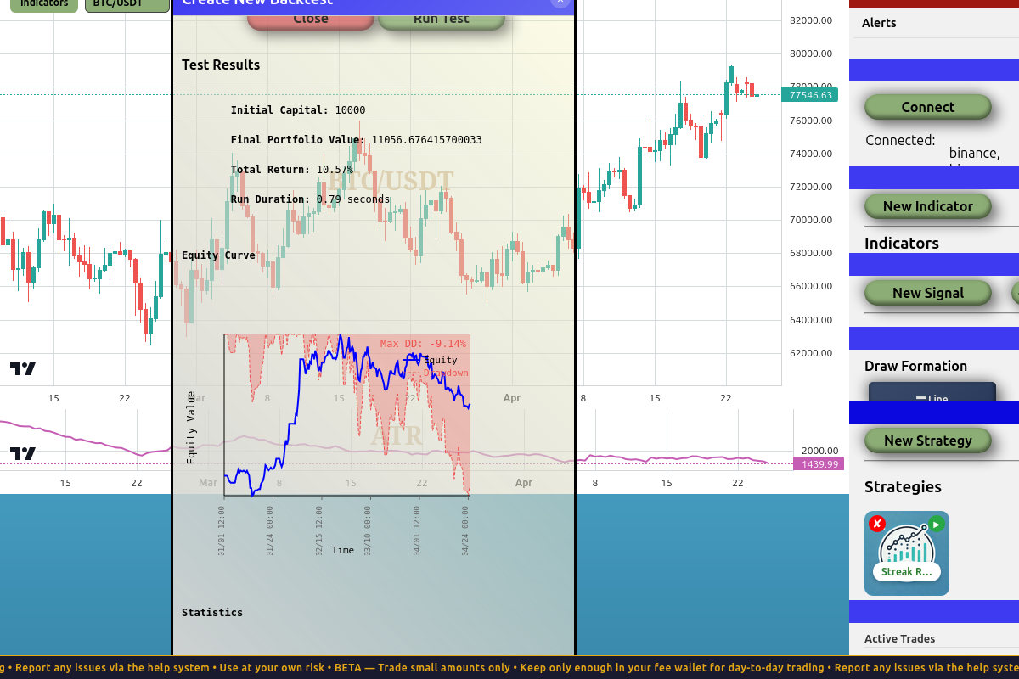Click the 80000.00 price axis label
The image size is (1019, 679).
tap(810, 53)
